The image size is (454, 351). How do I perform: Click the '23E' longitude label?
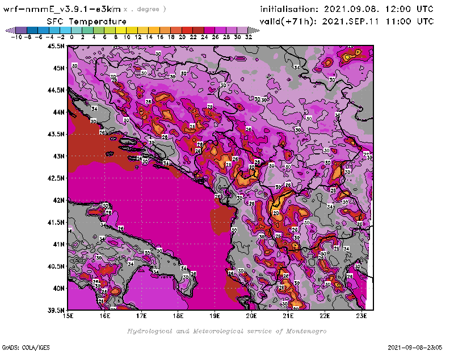(x=361, y=316)
